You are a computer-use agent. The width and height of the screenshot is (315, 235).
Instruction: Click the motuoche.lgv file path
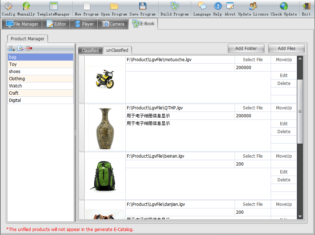click(x=159, y=59)
